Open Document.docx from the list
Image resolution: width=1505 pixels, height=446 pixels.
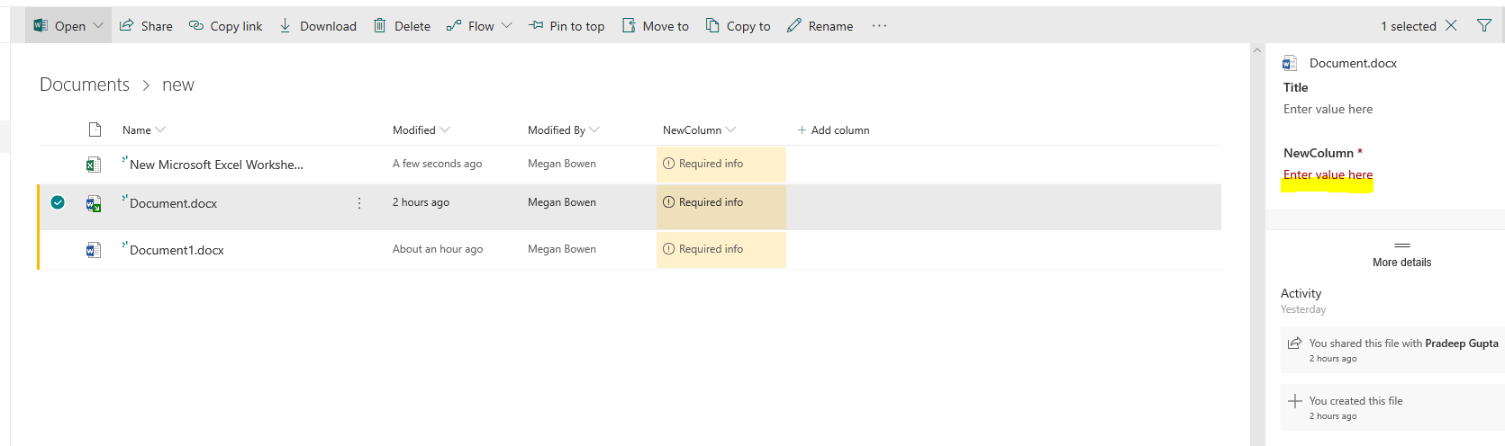click(173, 203)
